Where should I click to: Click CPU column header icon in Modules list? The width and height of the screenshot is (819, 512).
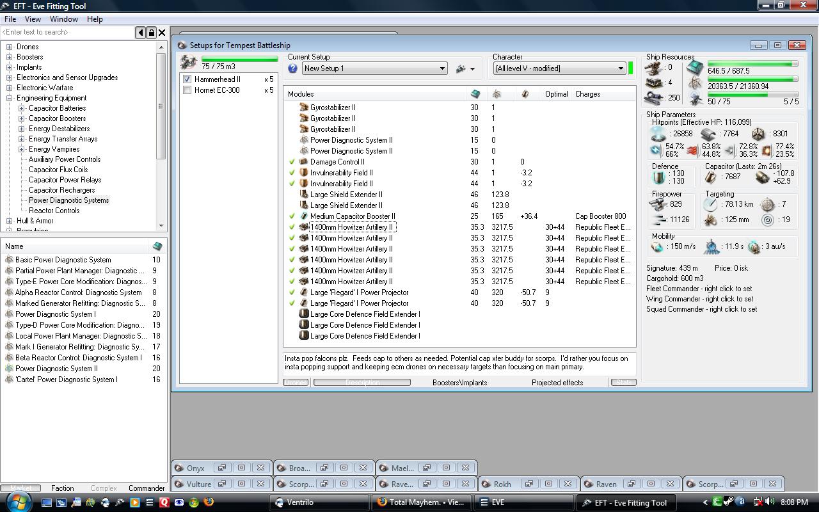pos(475,94)
